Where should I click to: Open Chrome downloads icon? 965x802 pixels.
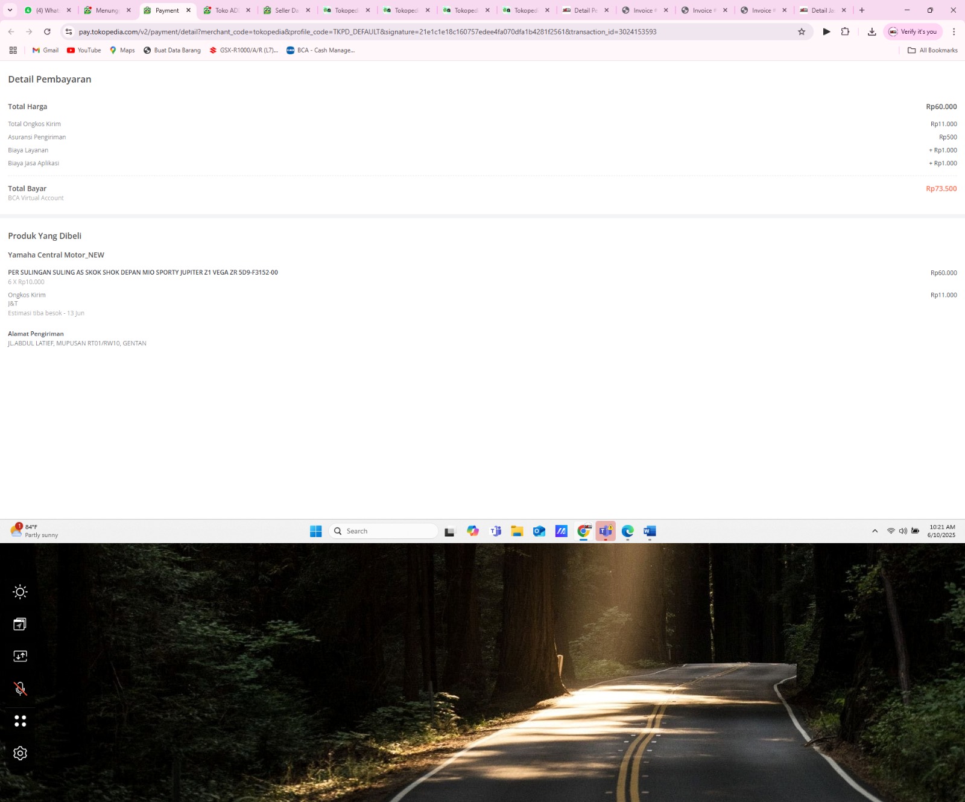(x=872, y=31)
